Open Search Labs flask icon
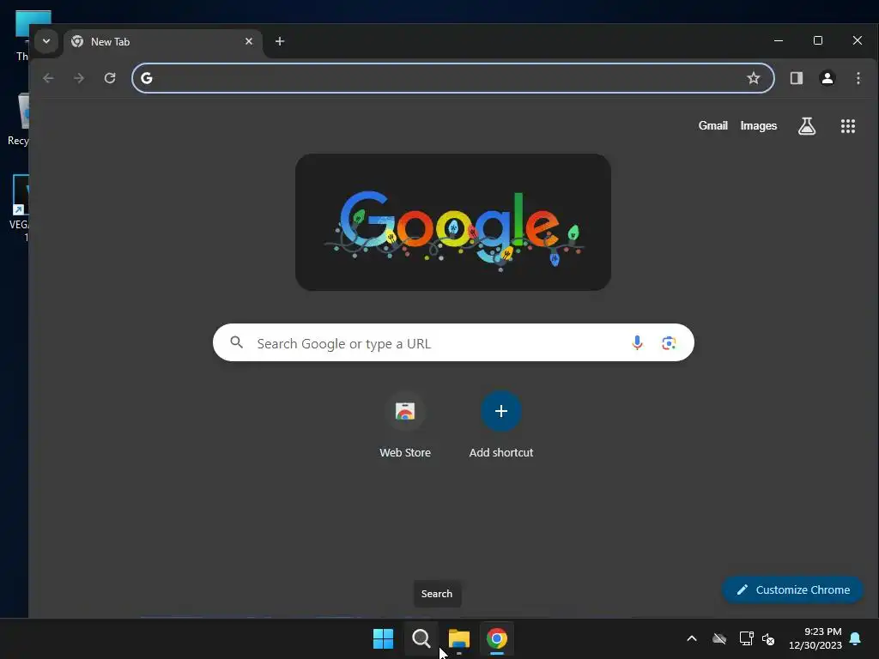 (x=807, y=126)
